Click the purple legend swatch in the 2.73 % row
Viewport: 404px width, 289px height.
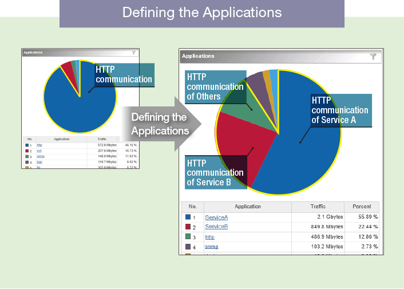pos(188,247)
